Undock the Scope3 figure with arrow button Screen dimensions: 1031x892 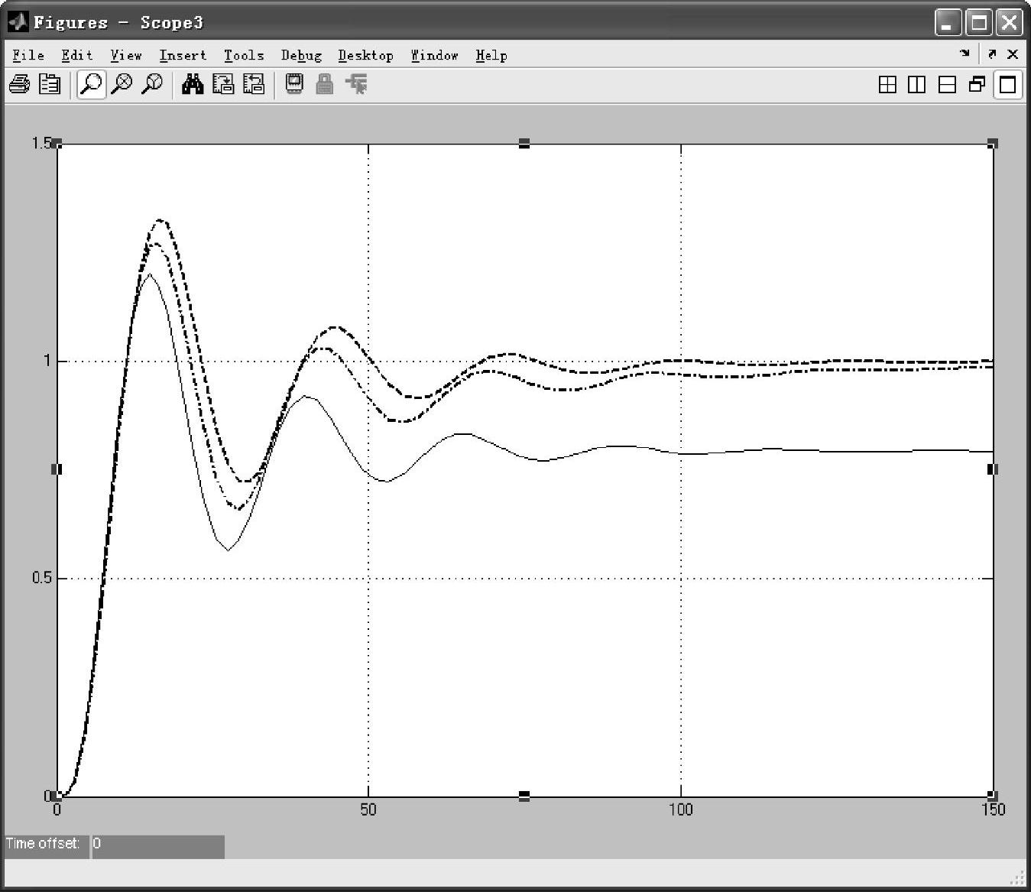[992, 54]
